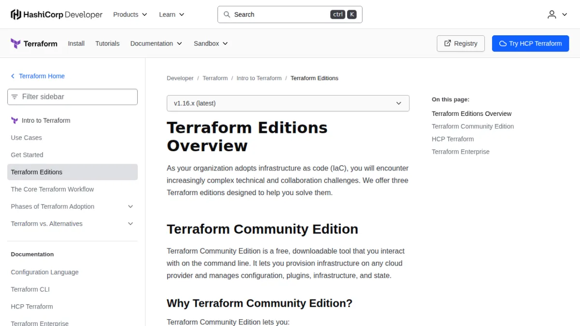
Task: Go to the Install page
Action: [76, 43]
